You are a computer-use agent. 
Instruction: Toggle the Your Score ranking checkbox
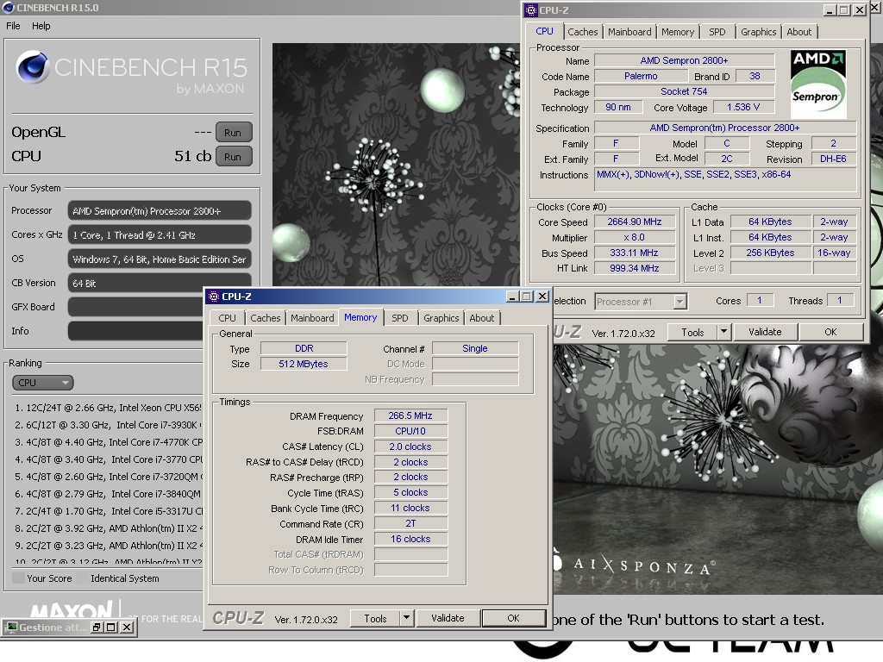[x=19, y=578]
